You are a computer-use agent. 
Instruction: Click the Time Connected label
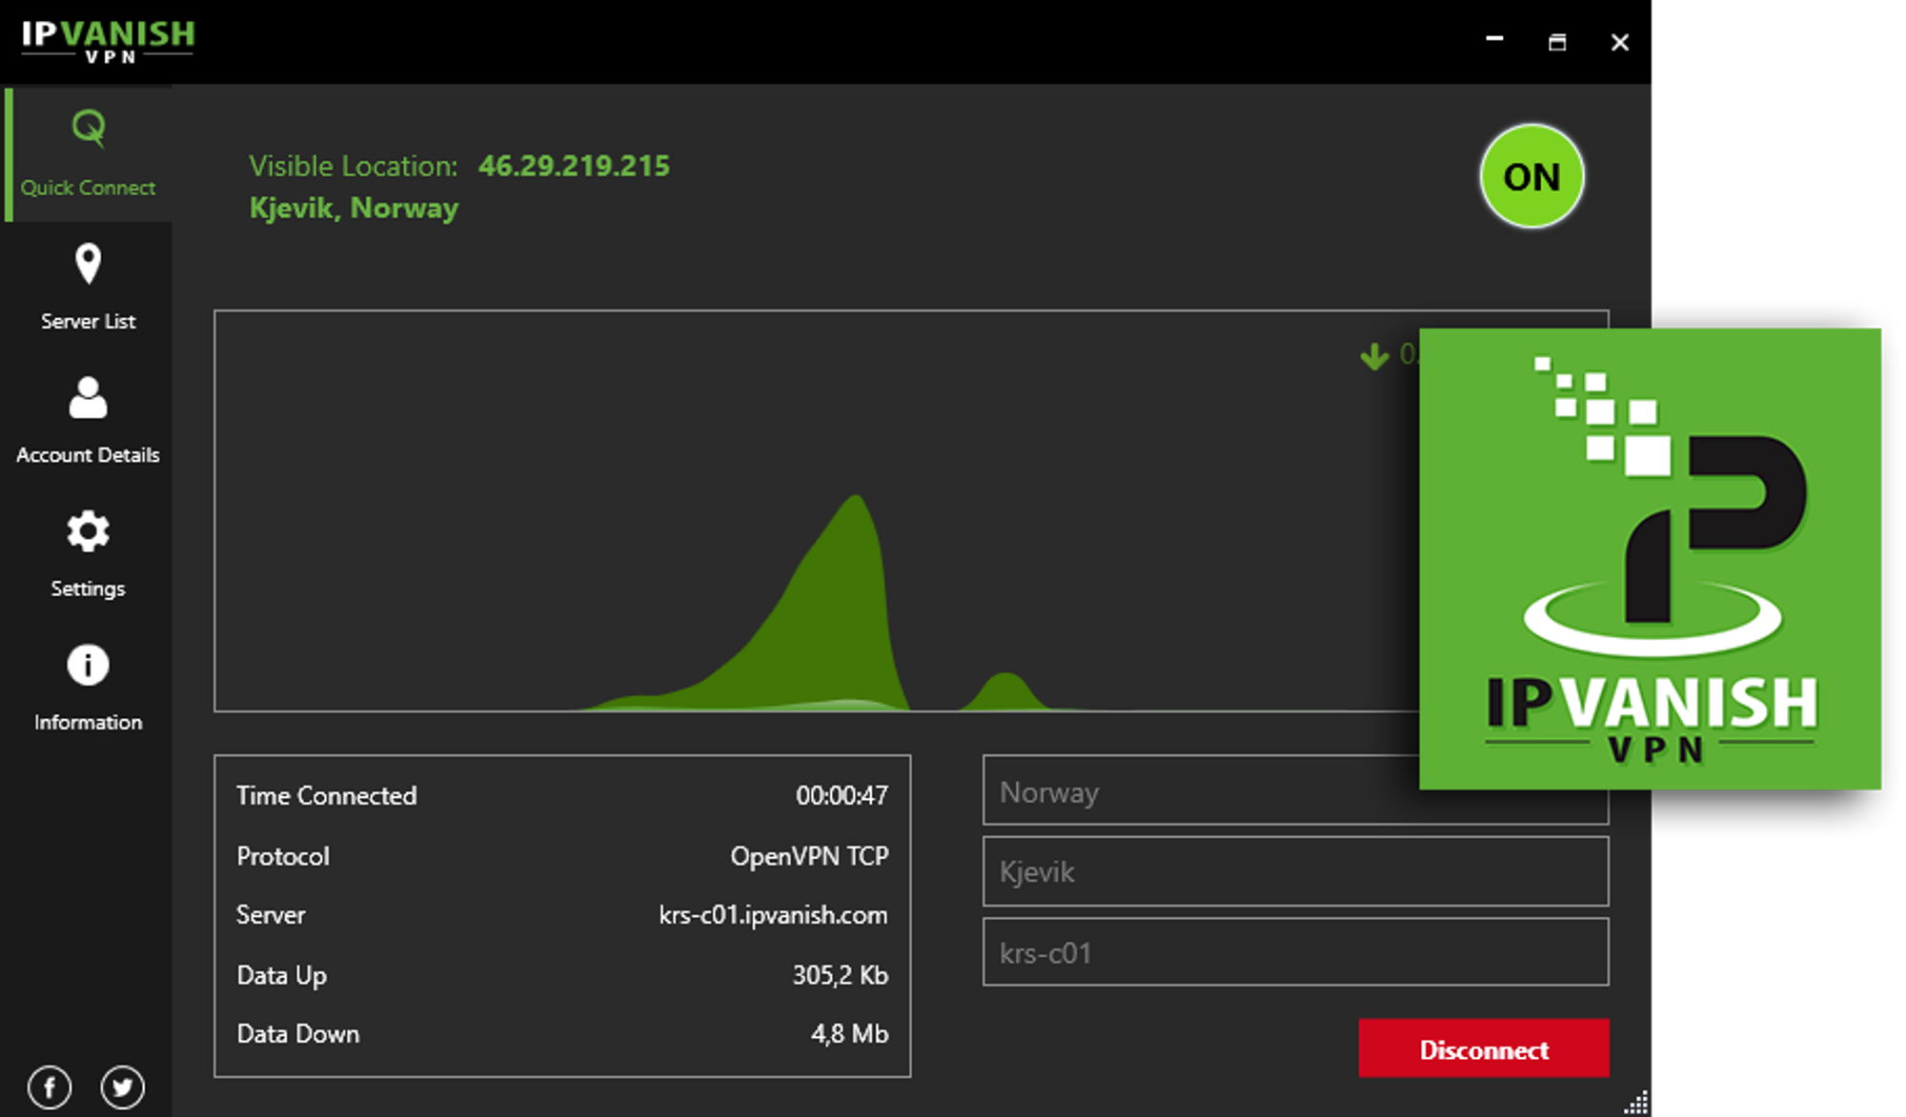pos(326,795)
